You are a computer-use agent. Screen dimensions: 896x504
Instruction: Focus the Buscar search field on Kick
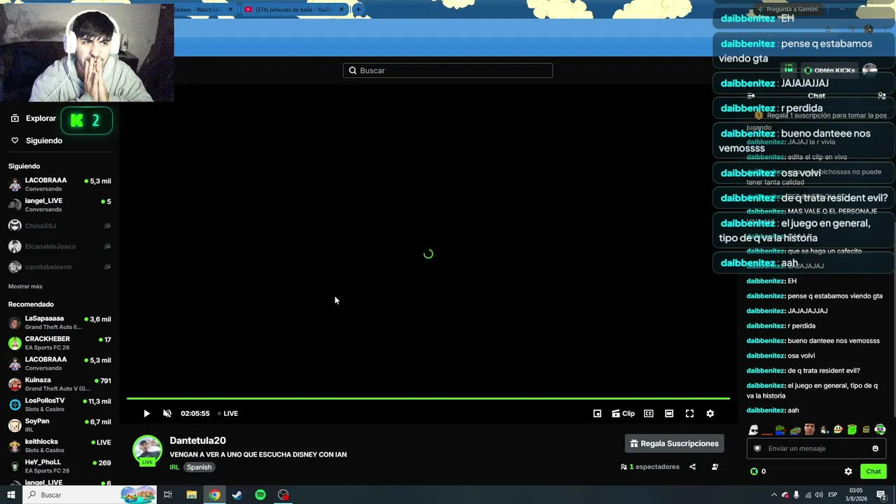(x=448, y=71)
